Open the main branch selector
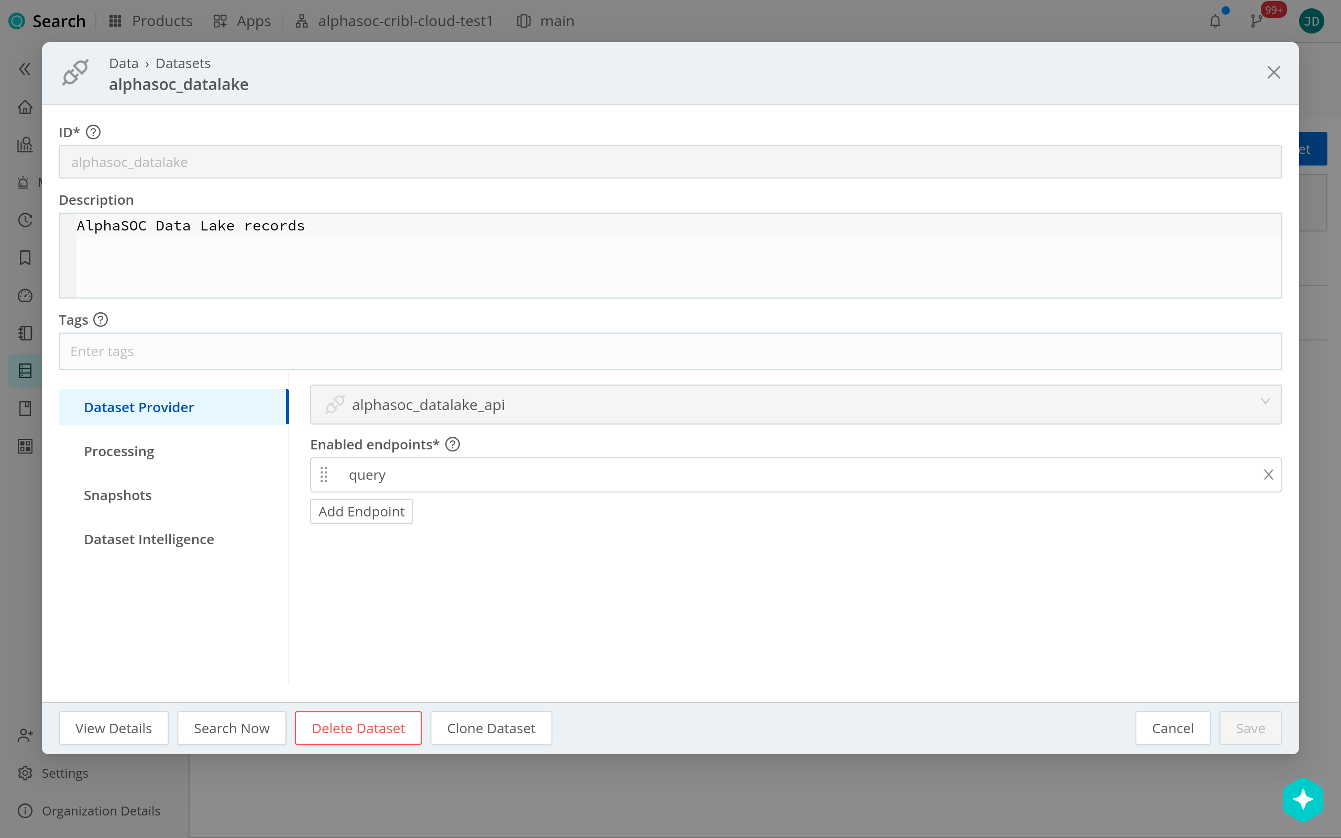 coord(546,21)
